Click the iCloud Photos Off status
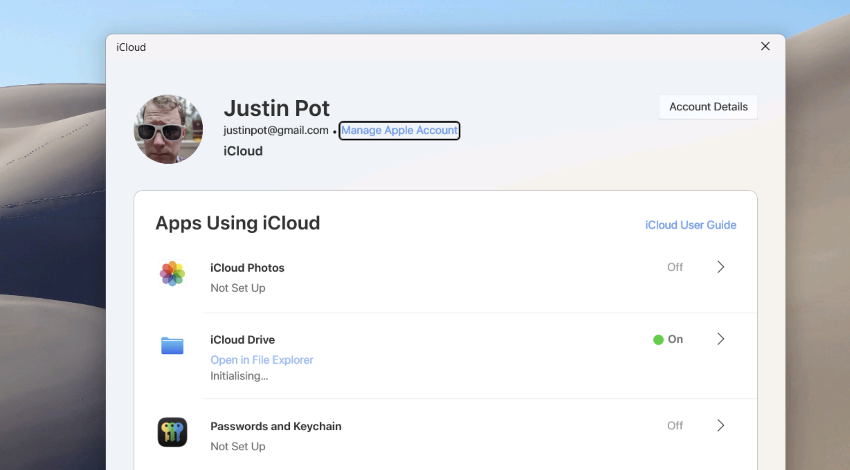This screenshot has width=850, height=470. [675, 267]
